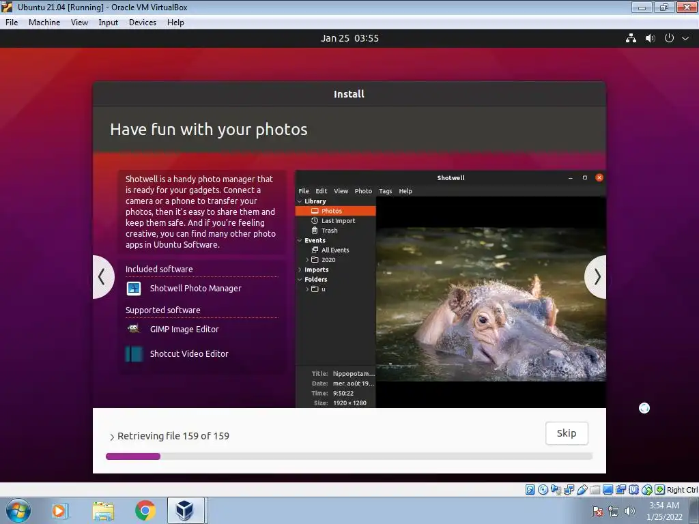This screenshot has width=699, height=524.
Task: Click the Right Ctrl host key label
Action: [683, 490]
